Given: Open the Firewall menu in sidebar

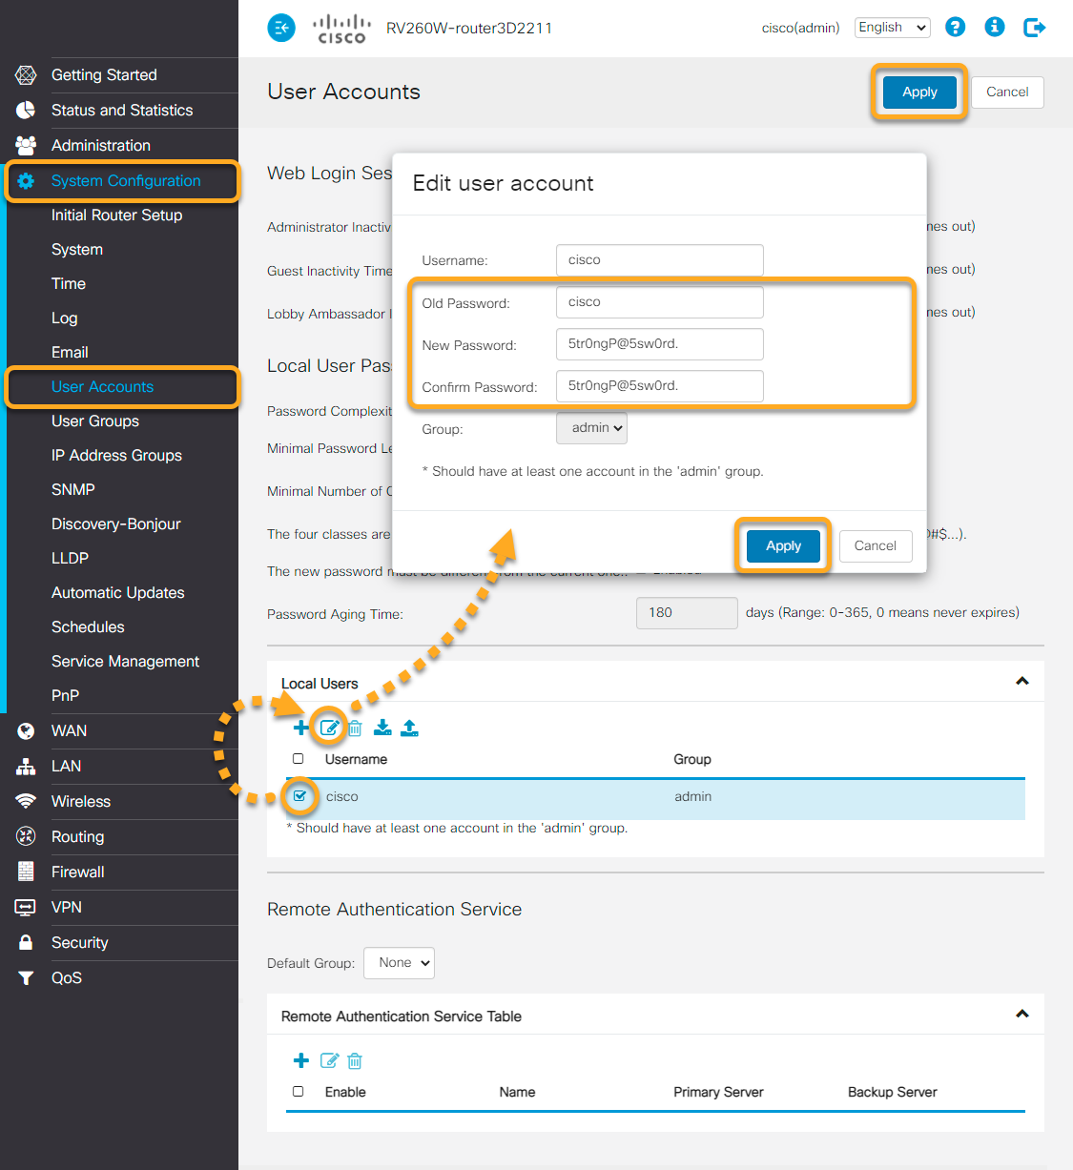Looking at the screenshot, I should click(x=78, y=872).
